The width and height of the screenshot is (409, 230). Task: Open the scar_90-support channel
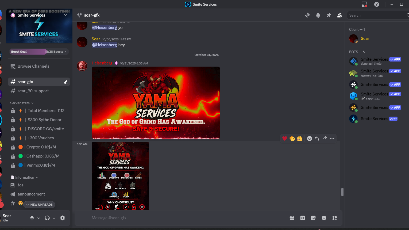click(x=39, y=91)
